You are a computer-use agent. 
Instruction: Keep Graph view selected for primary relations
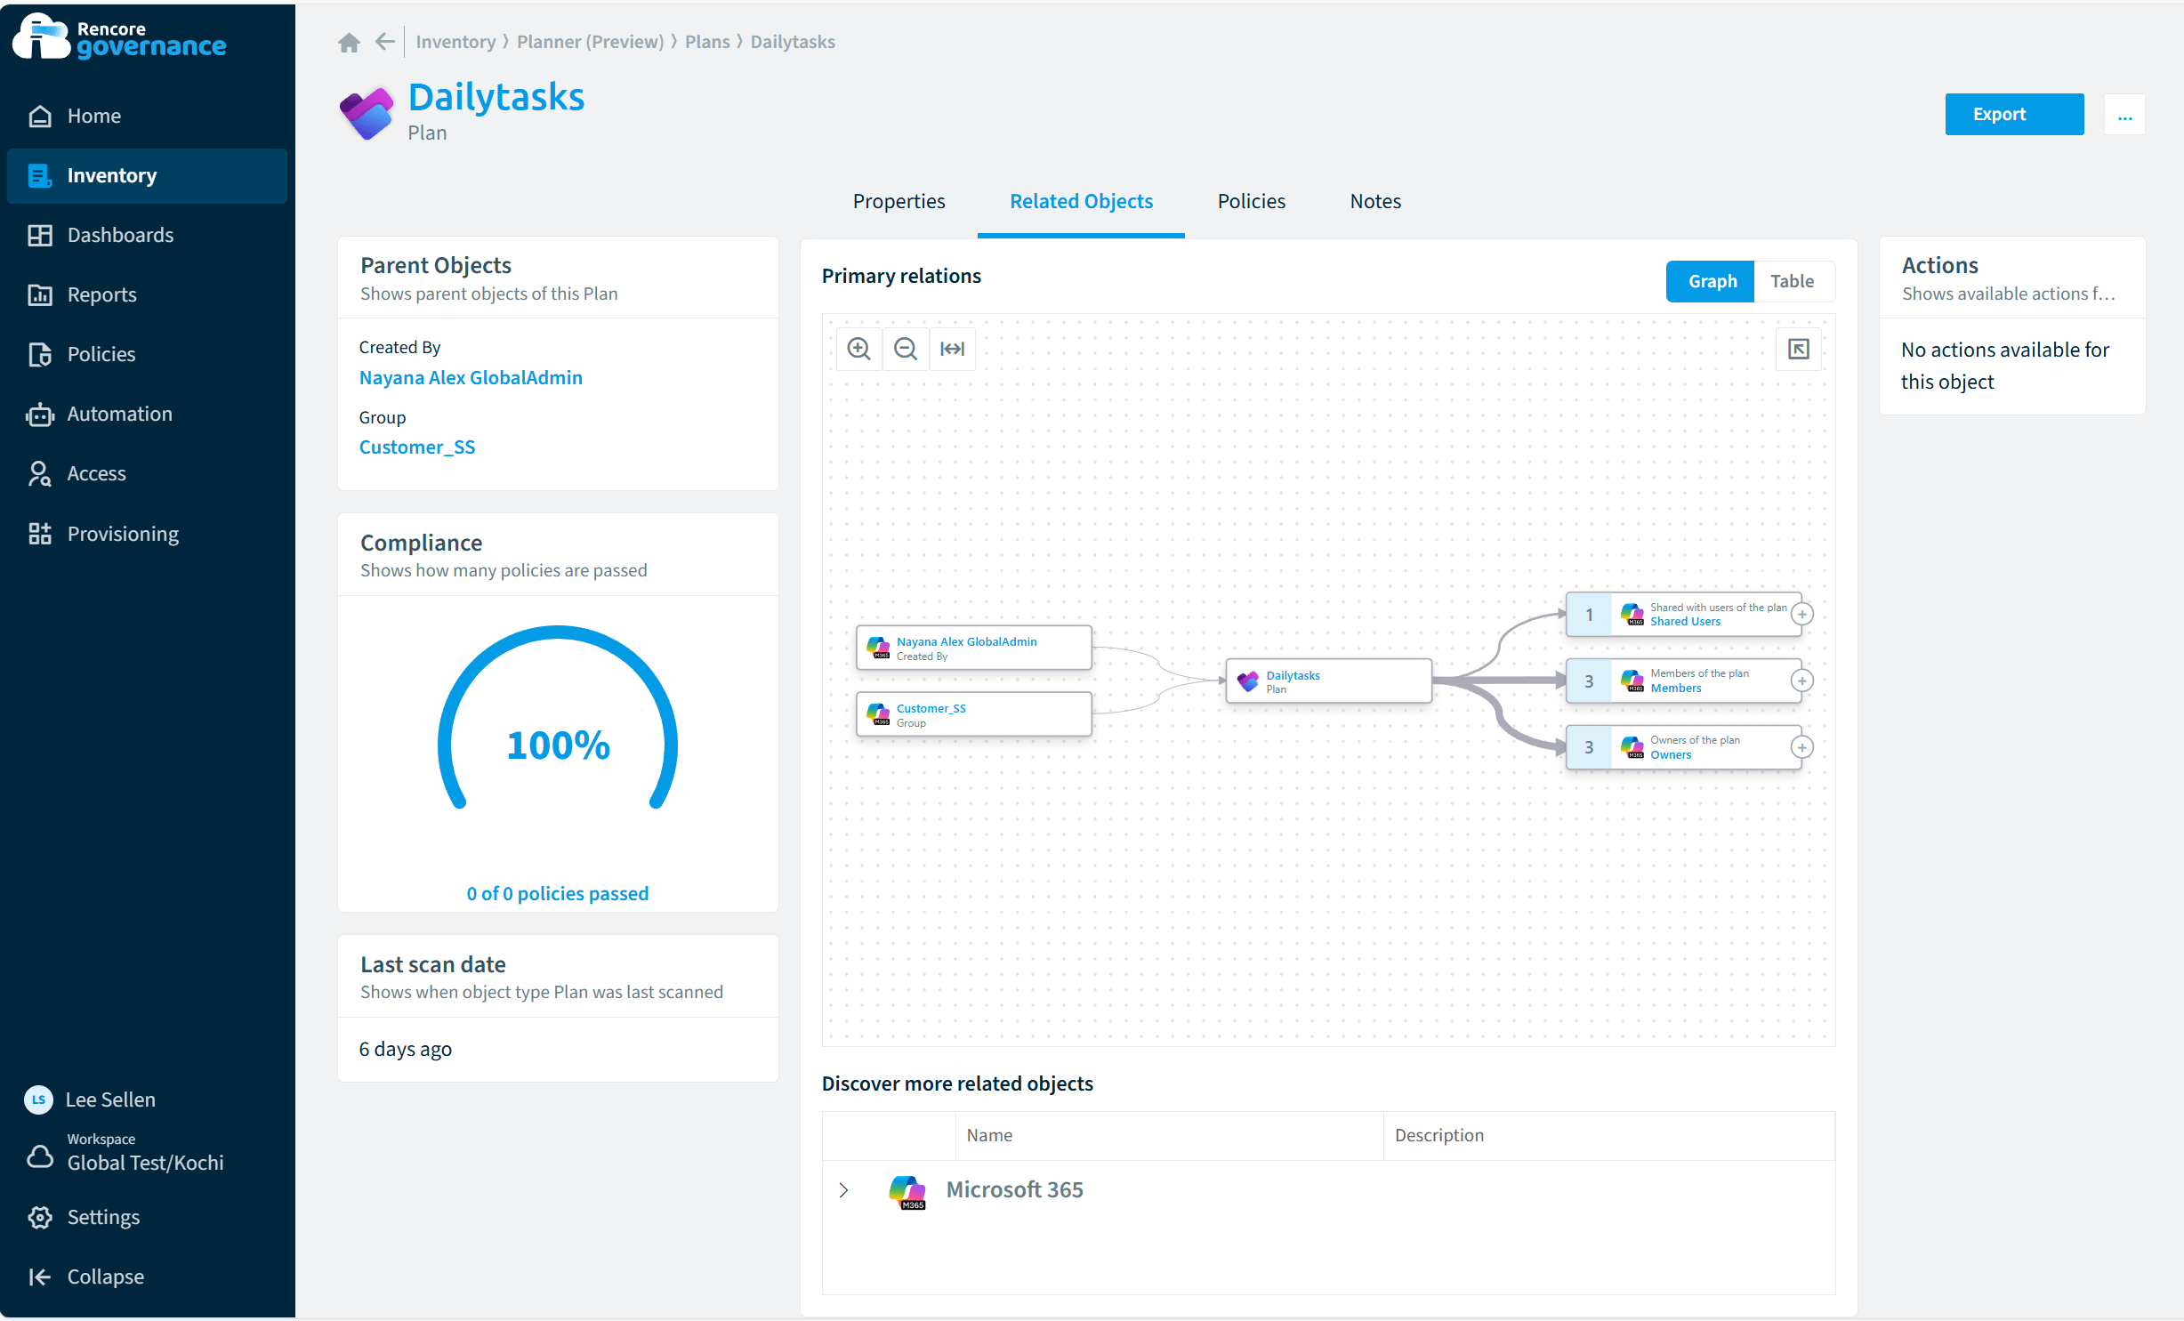coord(1710,281)
